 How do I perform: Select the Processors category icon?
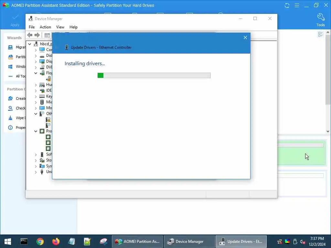[42, 131]
